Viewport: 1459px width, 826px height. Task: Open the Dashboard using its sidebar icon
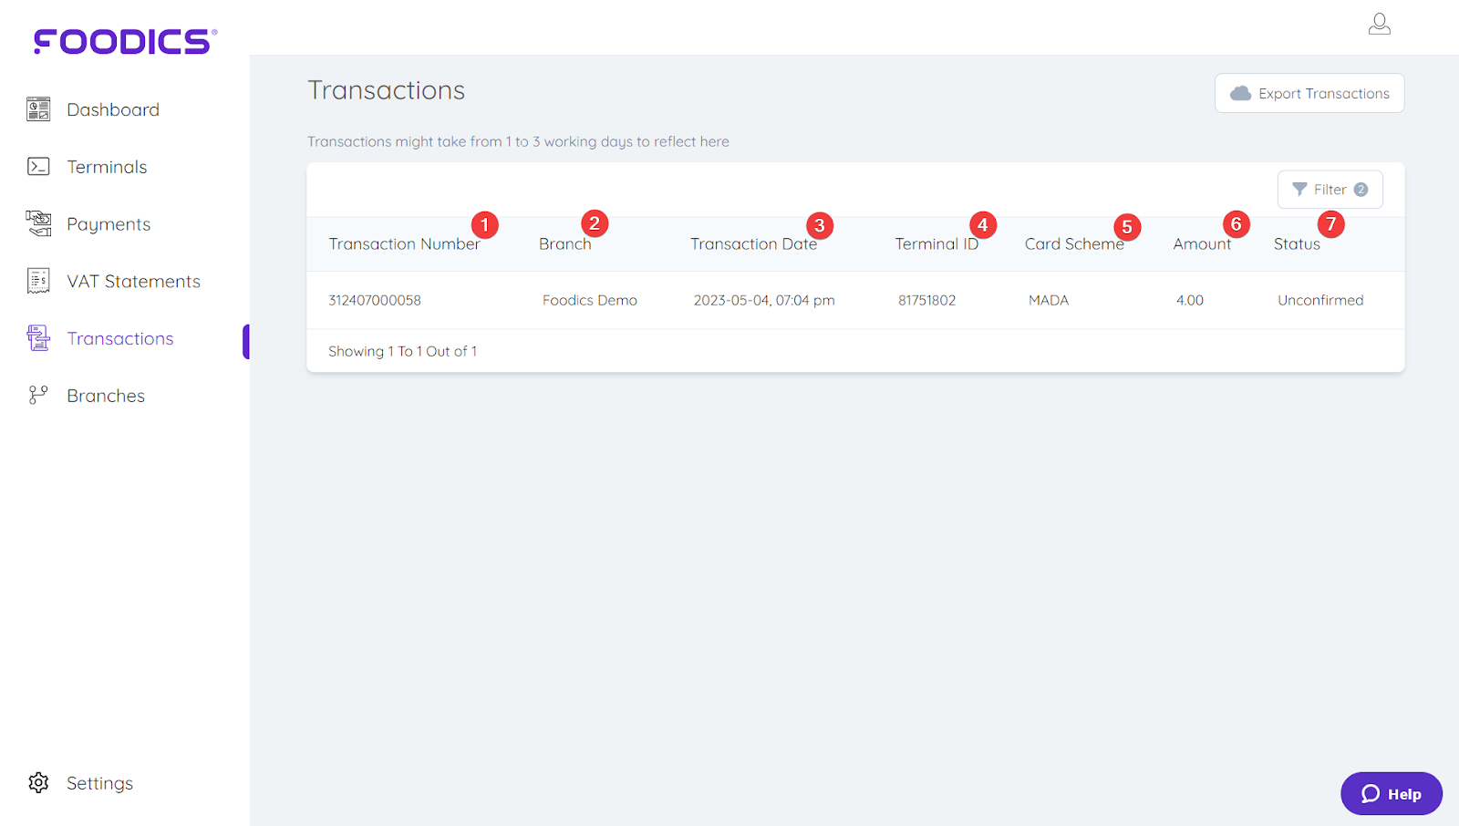(37, 108)
